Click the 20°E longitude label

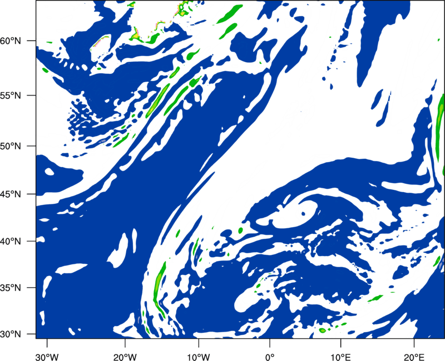(414, 357)
